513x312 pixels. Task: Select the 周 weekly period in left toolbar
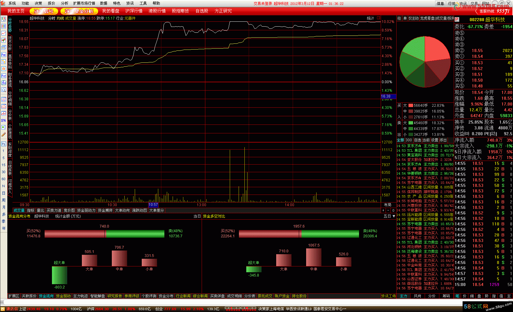[3, 200]
